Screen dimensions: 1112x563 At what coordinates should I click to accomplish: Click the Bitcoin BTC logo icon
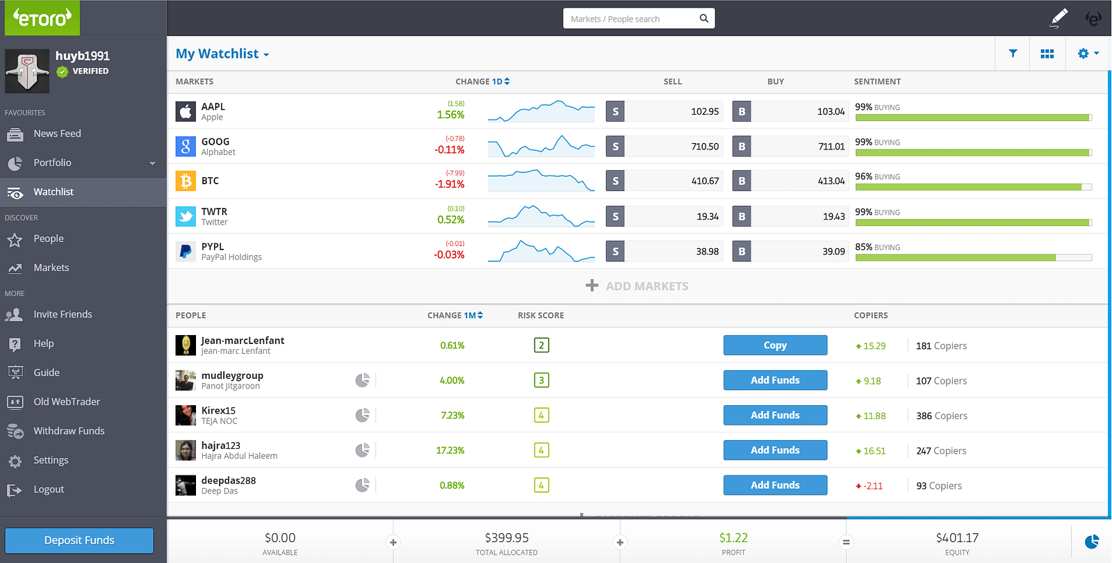[186, 181]
